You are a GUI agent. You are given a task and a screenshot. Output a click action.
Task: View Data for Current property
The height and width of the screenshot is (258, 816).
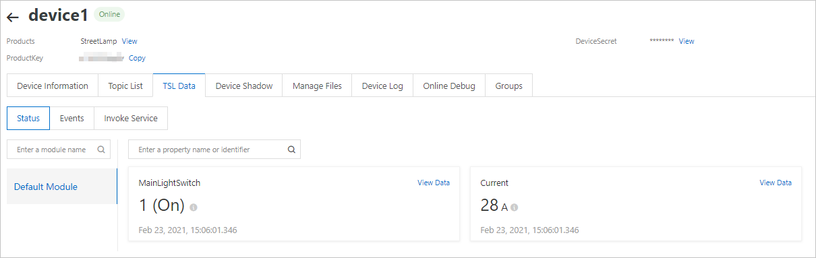pos(776,183)
